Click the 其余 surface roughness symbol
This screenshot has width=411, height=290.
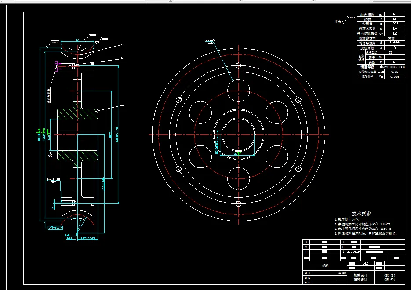click(x=345, y=21)
